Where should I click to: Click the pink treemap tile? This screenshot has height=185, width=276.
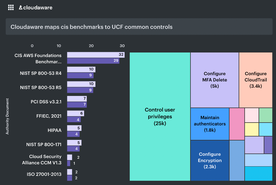(237, 124)
